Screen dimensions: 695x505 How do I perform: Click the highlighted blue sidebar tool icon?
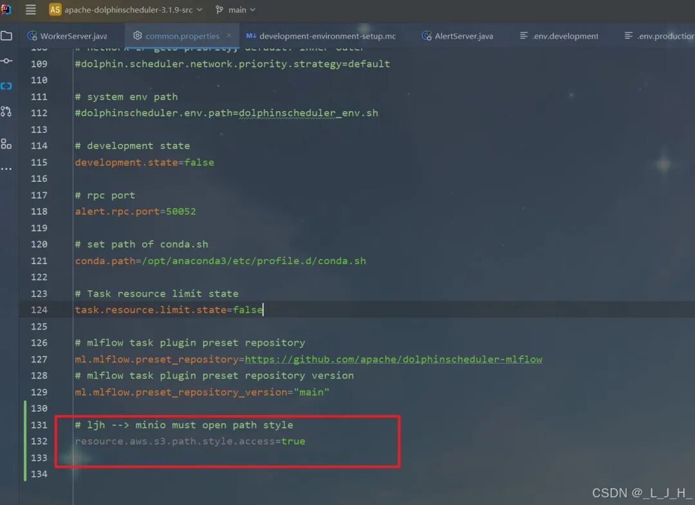click(6, 86)
